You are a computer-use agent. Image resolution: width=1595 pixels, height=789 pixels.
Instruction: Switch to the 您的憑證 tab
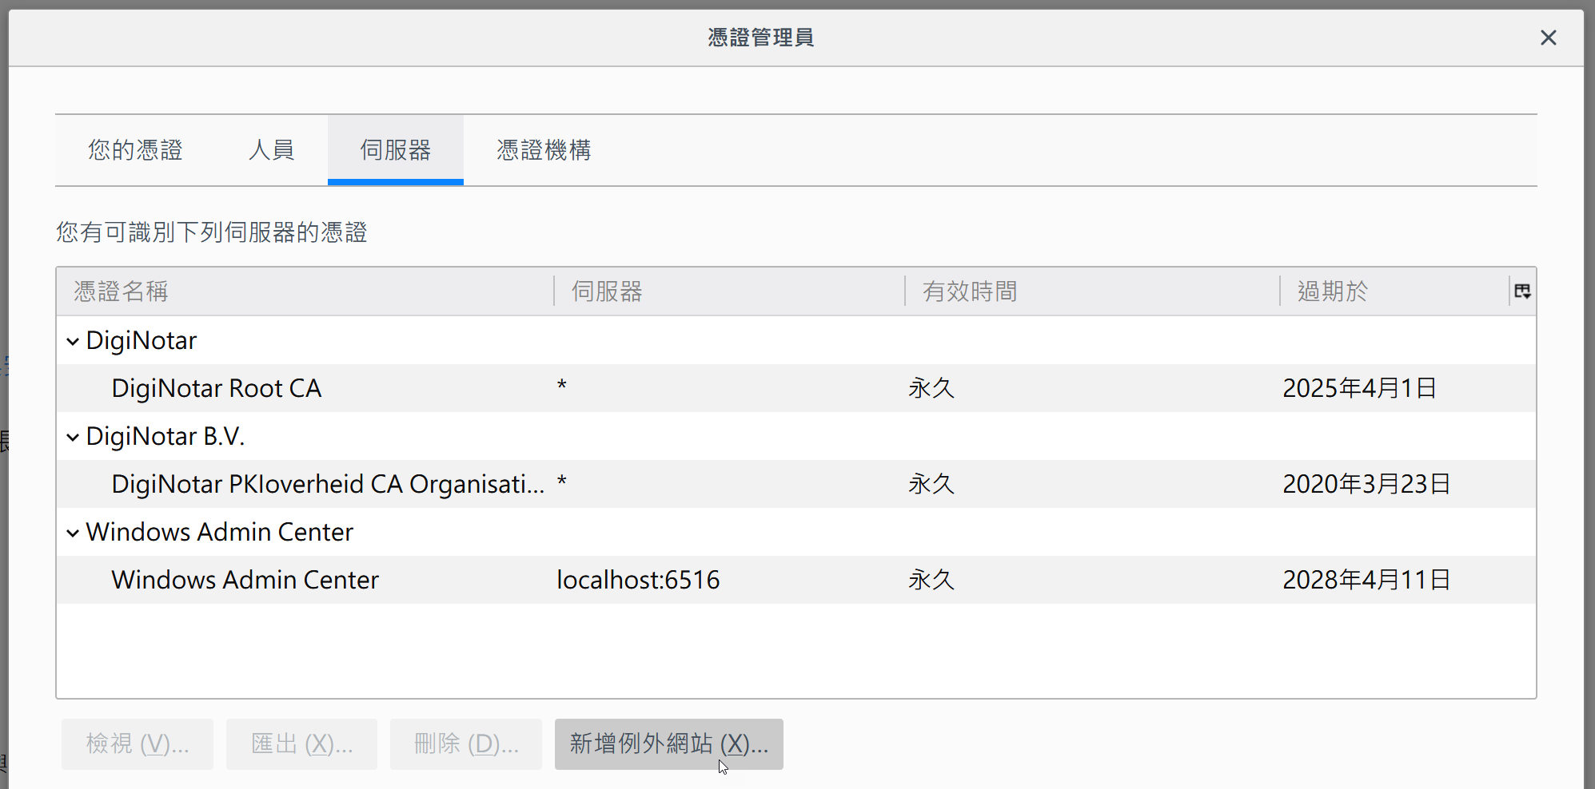(x=135, y=150)
